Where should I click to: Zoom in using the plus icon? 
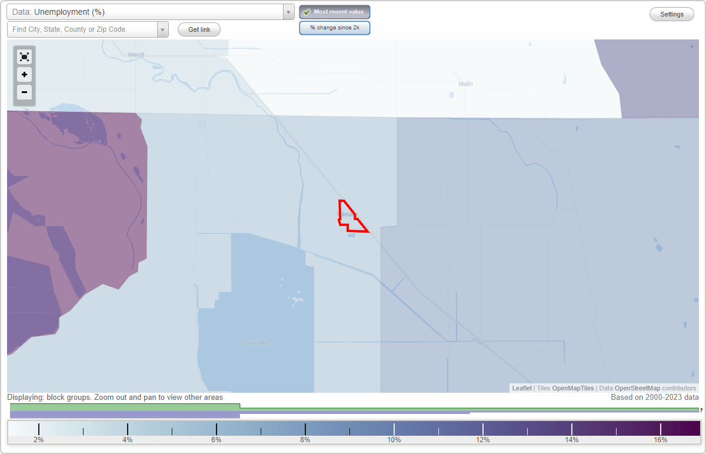(24, 75)
